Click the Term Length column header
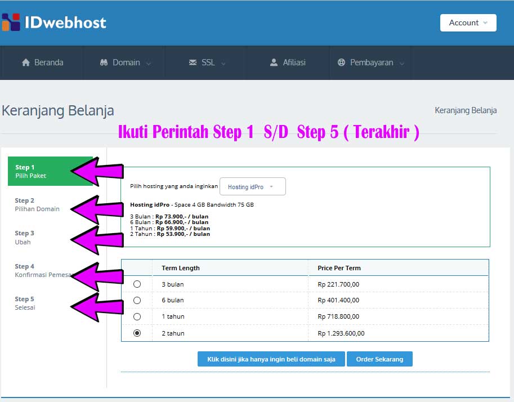Image resolution: width=514 pixels, height=402 pixels. point(181,268)
